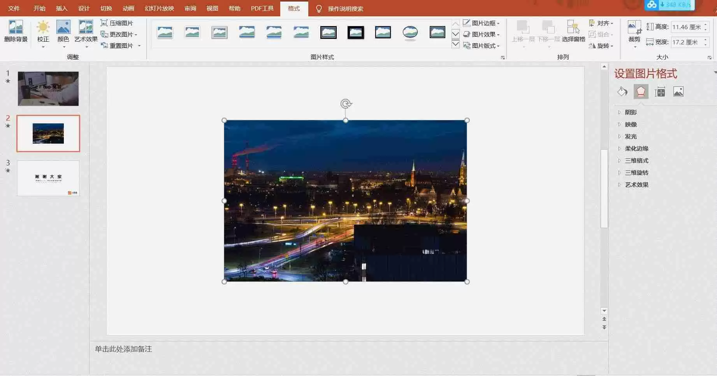Click Compress Pictures (压缩图片) button
This screenshot has height=376, width=717.
[117, 23]
